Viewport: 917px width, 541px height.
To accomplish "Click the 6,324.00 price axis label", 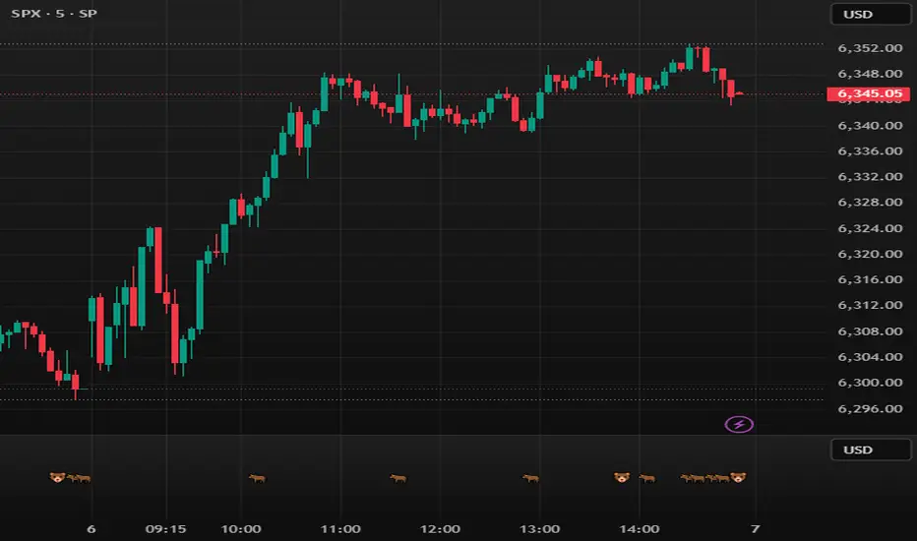I will click(x=870, y=228).
